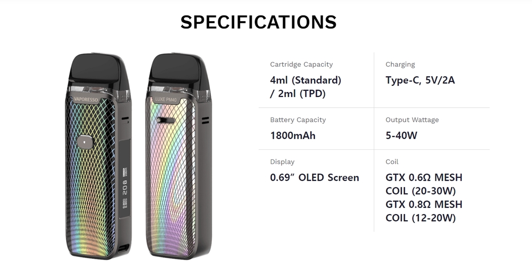Click the 5-40W output wattage value
532x276 pixels.
coord(401,136)
